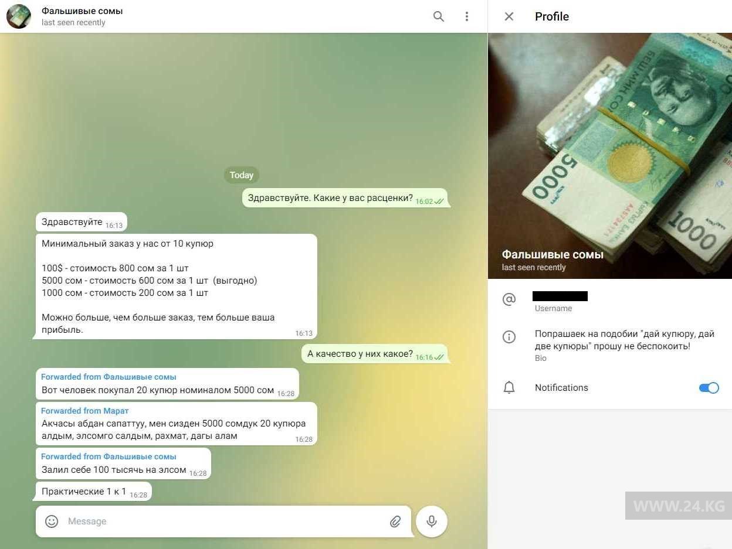Close the Profile panel
This screenshot has height=549, width=732.
tap(509, 16)
